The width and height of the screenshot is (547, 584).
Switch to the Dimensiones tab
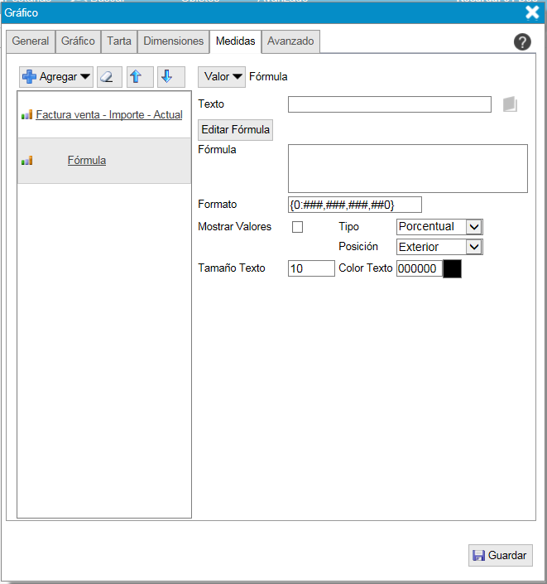click(173, 41)
